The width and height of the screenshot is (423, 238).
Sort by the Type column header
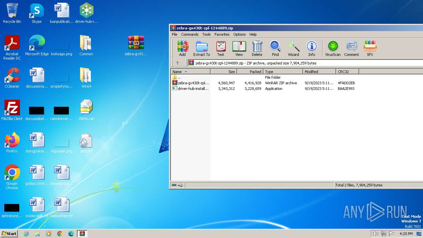[283, 71]
